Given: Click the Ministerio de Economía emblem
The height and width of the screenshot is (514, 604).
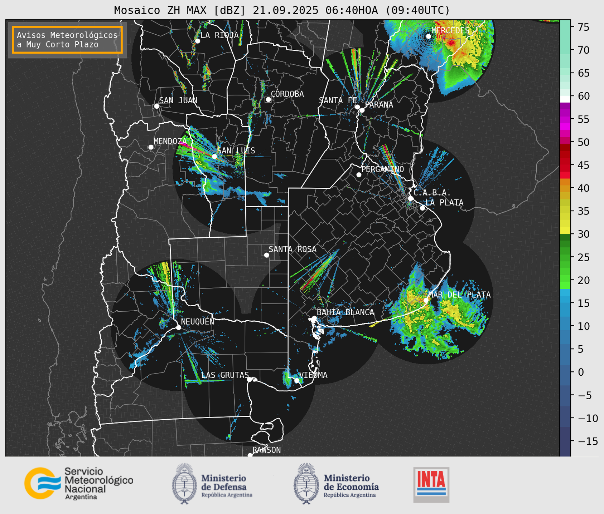Looking at the screenshot, I should (306, 484).
